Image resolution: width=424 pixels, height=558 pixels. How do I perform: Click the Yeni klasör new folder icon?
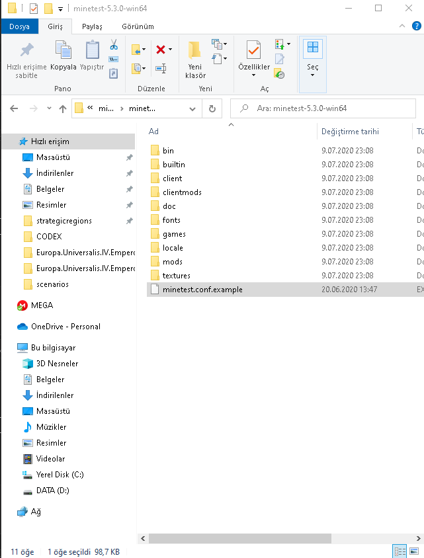click(194, 50)
